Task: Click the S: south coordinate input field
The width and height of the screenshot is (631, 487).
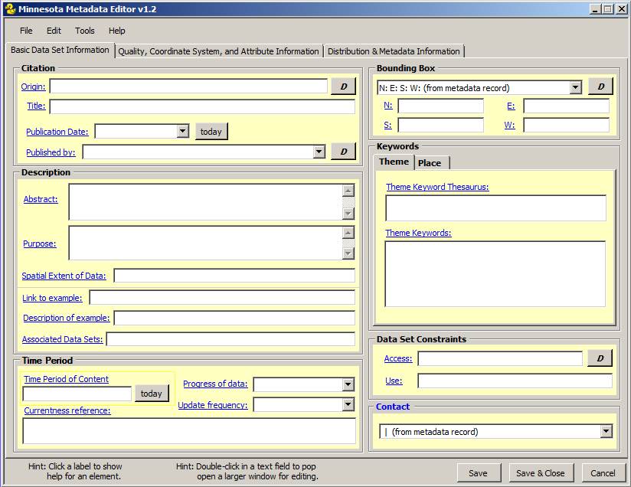Action: point(441,125)
